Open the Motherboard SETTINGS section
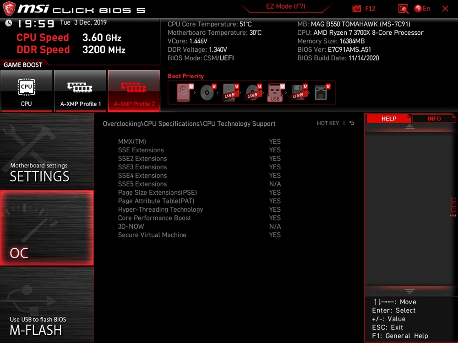The image size is (458, 343). pos(47,151)
